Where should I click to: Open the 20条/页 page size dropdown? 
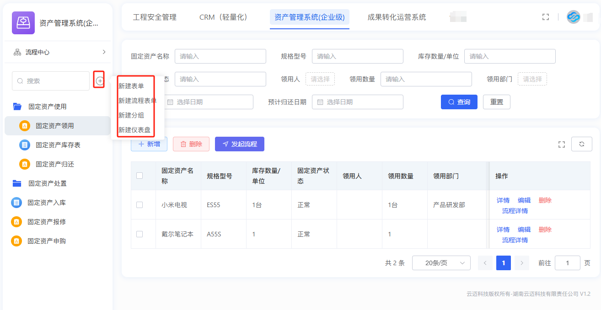pyautogui.click(x=441, y=263)
